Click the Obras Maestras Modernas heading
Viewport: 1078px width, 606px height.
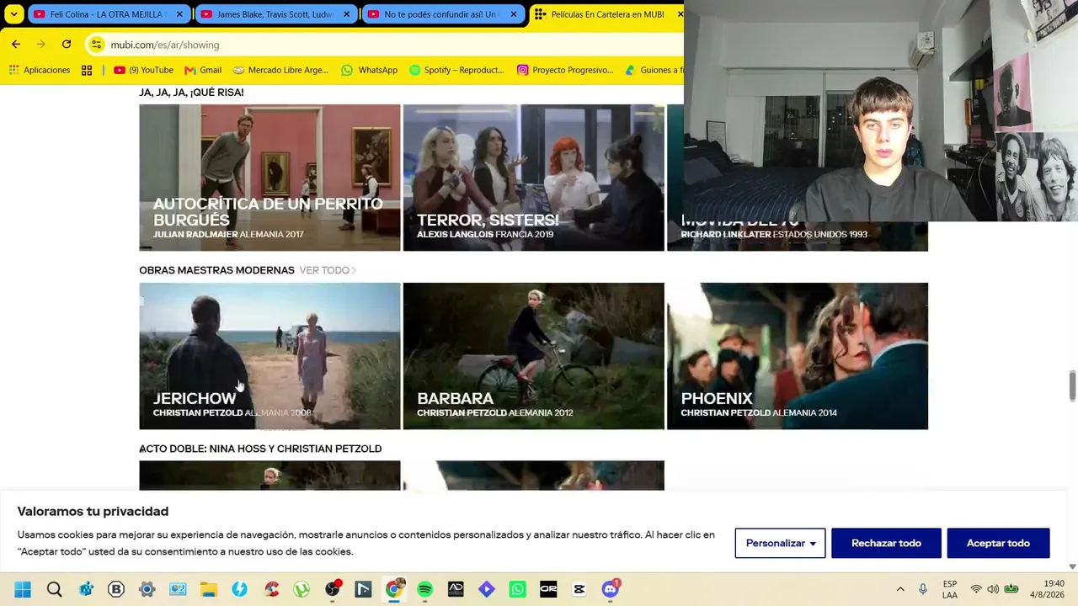216,270
